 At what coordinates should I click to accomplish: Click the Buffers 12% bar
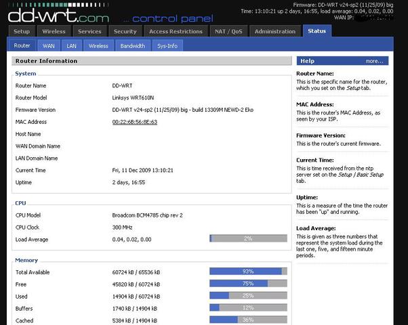click(x=248, y=307)
